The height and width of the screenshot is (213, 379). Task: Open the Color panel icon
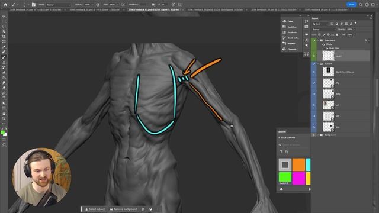284,21
